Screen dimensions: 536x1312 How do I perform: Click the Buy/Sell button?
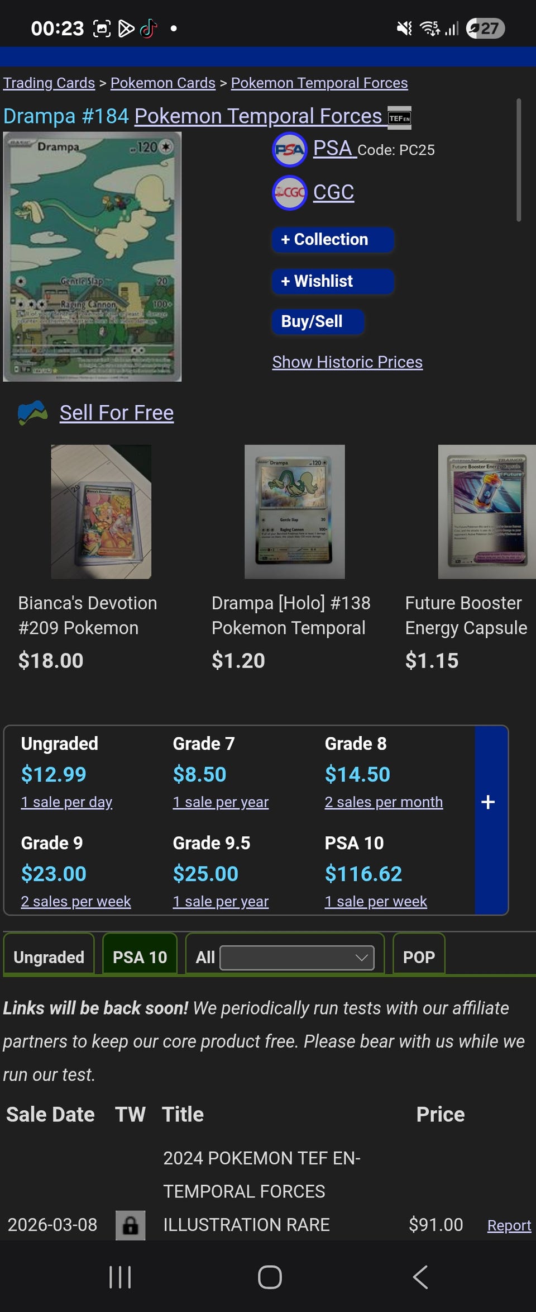click(318, 321)
